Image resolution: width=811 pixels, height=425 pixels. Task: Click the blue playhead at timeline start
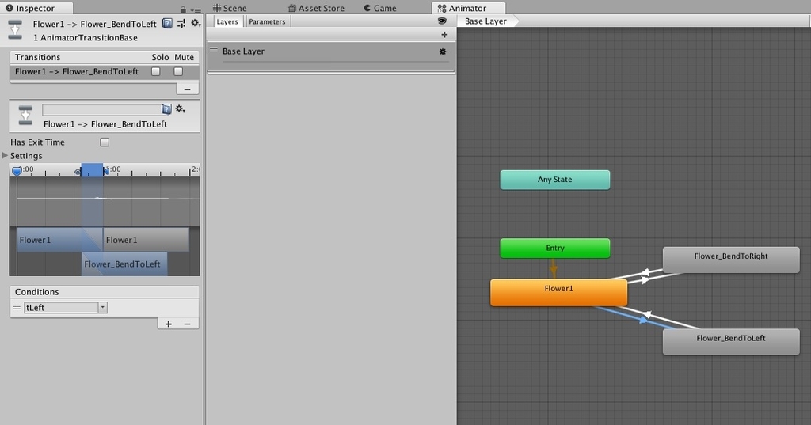click(x=17, y=171)
